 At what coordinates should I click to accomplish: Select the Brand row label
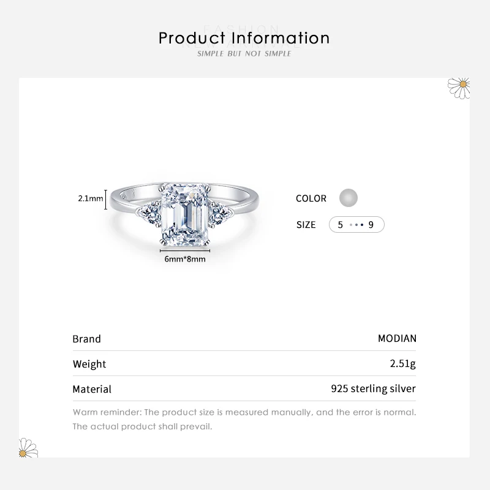[x=86, y=339]
